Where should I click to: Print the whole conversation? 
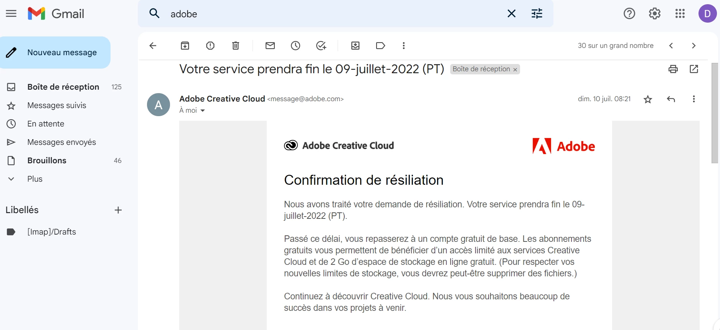(x=673, y=69)
